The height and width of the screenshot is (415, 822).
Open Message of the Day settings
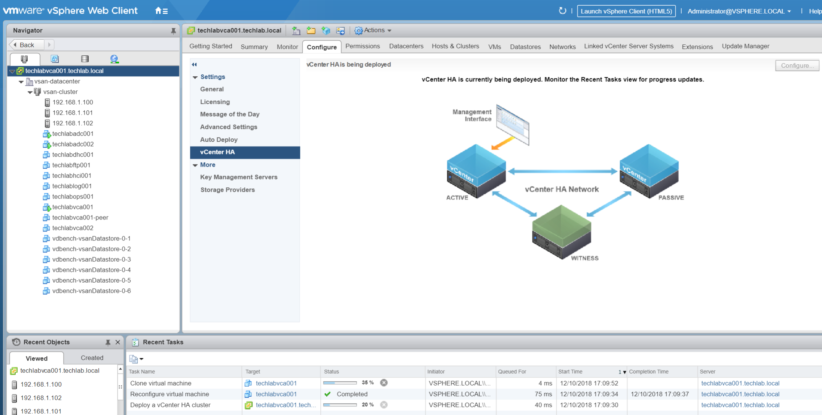(x=230, y=114)
